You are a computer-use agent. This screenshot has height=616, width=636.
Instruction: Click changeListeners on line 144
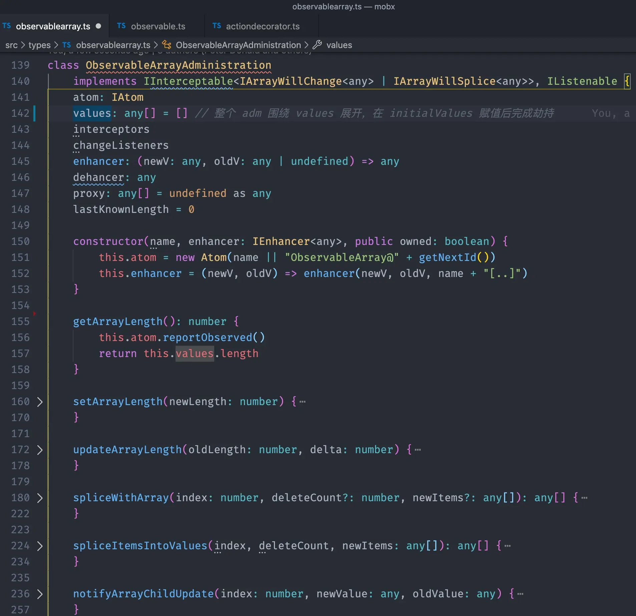[121, 145]
